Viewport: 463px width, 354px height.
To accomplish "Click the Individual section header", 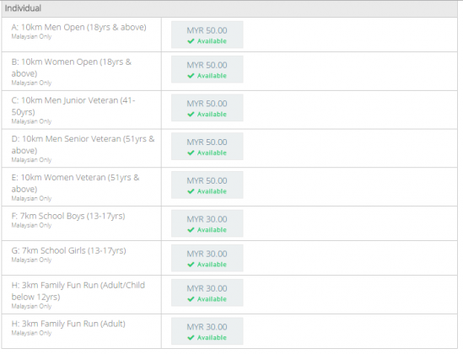I will click(229, 8).
